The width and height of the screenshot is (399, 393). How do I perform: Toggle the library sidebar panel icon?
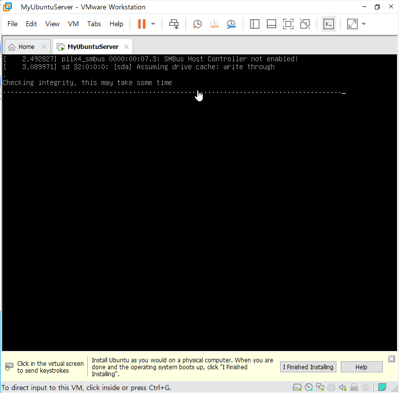click(x=254, y=24)
